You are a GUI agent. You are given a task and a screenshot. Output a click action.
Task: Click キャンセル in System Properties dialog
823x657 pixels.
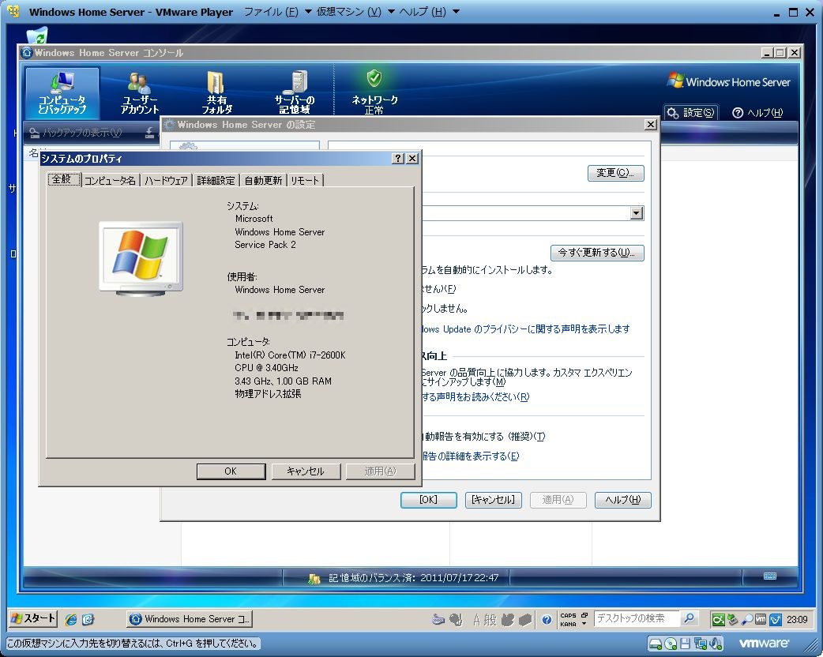tap(306, 471)
